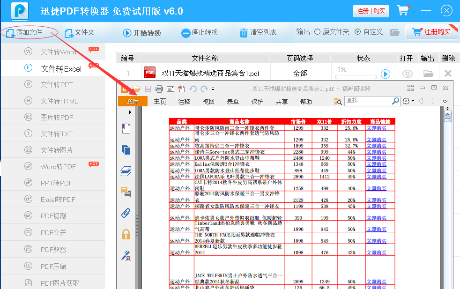Switch to the 注释 tab
The width and height of the screenshot is (460, 289).
[x=184, y=102]
